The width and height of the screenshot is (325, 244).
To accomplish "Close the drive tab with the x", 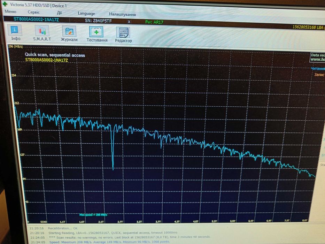I will [129, 22].
